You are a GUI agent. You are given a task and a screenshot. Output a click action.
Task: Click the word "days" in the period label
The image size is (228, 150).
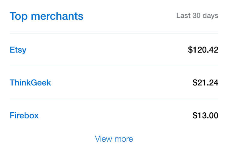click(x=211, y=16)
